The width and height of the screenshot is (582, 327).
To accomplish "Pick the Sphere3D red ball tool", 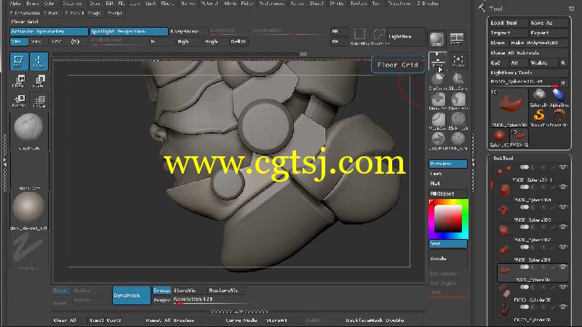I will tap(499, 138).
